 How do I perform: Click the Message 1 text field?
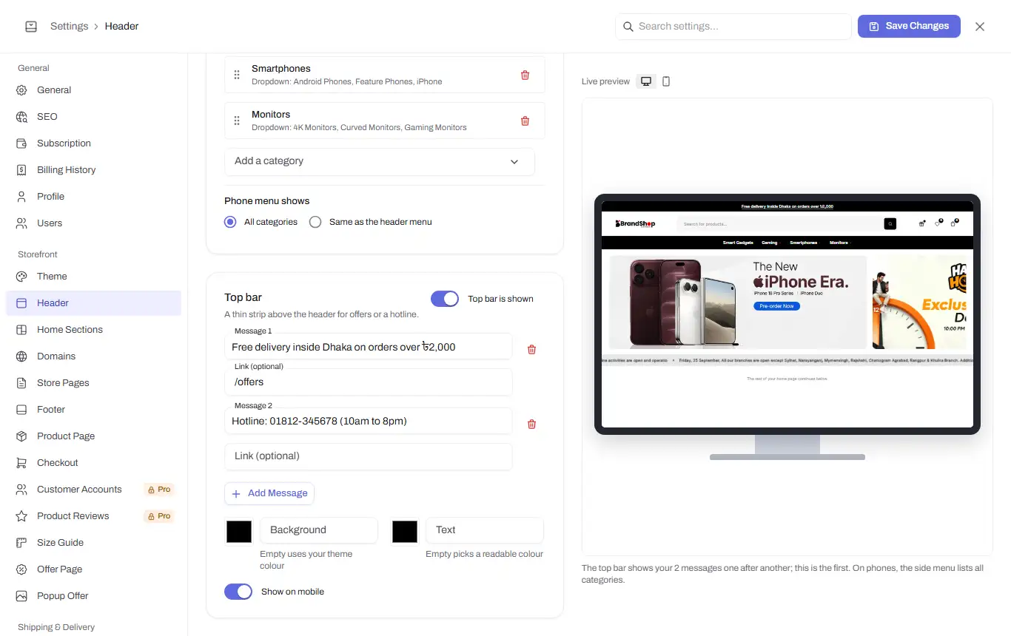369,346
